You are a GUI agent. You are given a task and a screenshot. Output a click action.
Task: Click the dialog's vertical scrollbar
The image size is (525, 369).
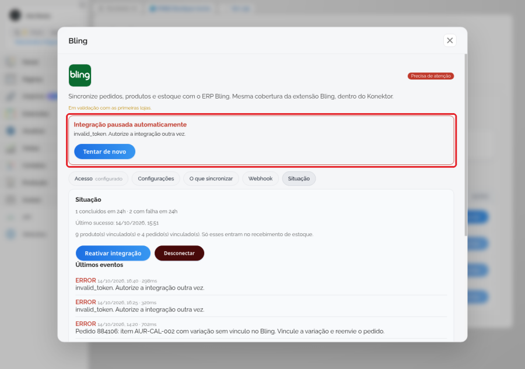pyautogui.click(x=466, y=145)
